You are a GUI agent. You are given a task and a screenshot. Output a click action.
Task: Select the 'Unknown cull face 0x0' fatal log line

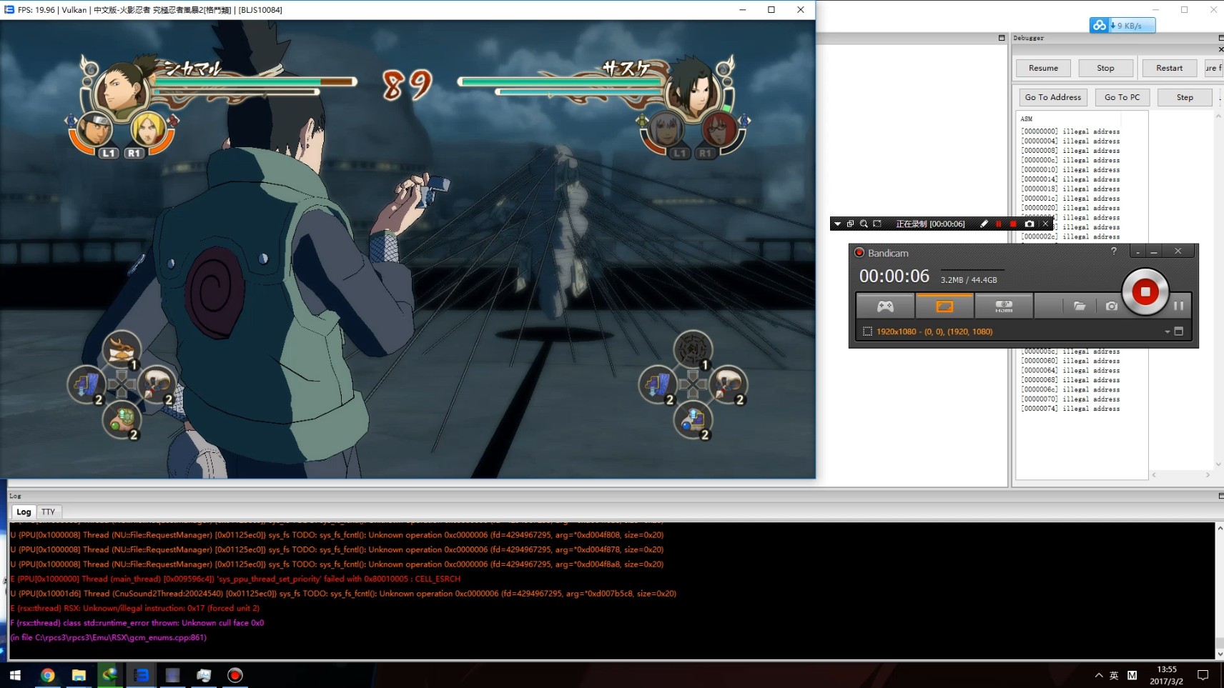[137, 623]
